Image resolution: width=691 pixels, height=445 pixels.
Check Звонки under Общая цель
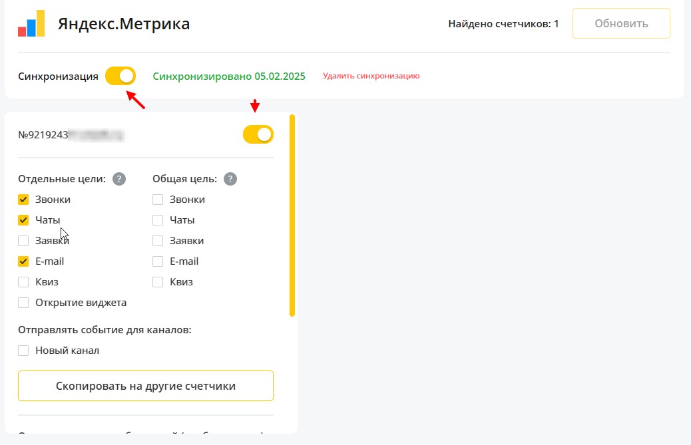(158, 200)
